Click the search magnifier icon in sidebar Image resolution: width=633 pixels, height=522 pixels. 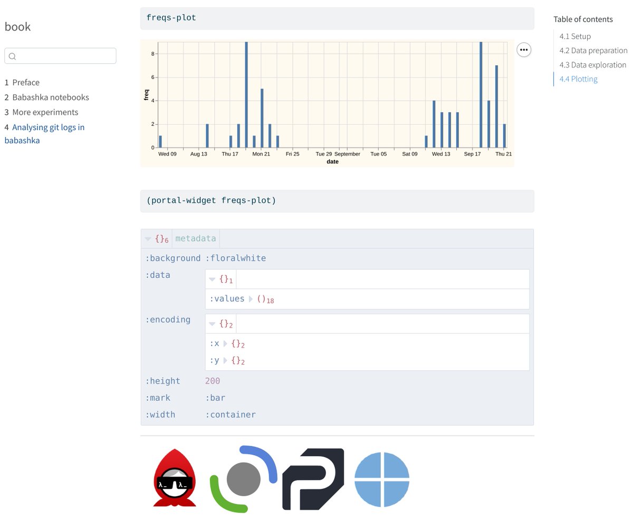pos(13,56)
